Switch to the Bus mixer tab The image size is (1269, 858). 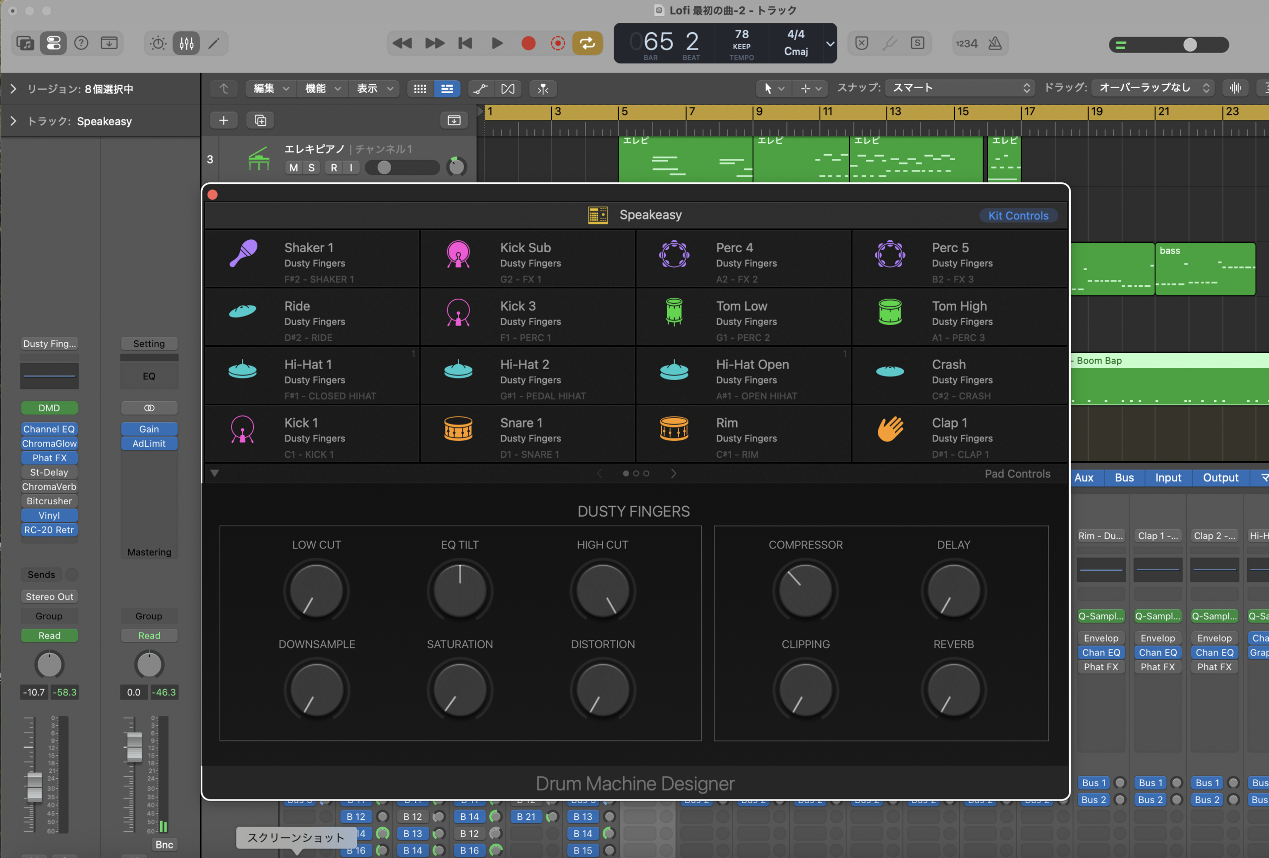pyautogui.click(x=1124, y=478)
